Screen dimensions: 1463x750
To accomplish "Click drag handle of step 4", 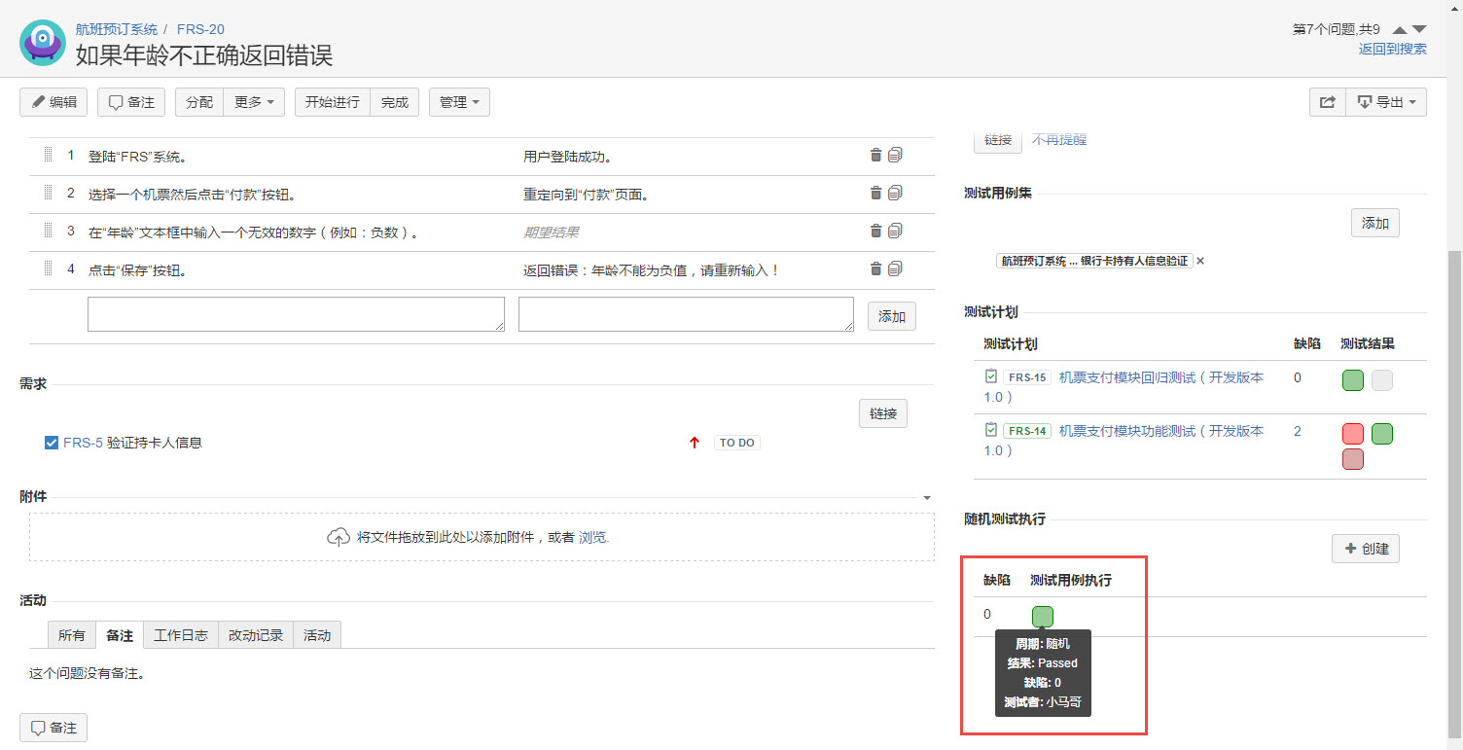I will click(x=47, y=268).
